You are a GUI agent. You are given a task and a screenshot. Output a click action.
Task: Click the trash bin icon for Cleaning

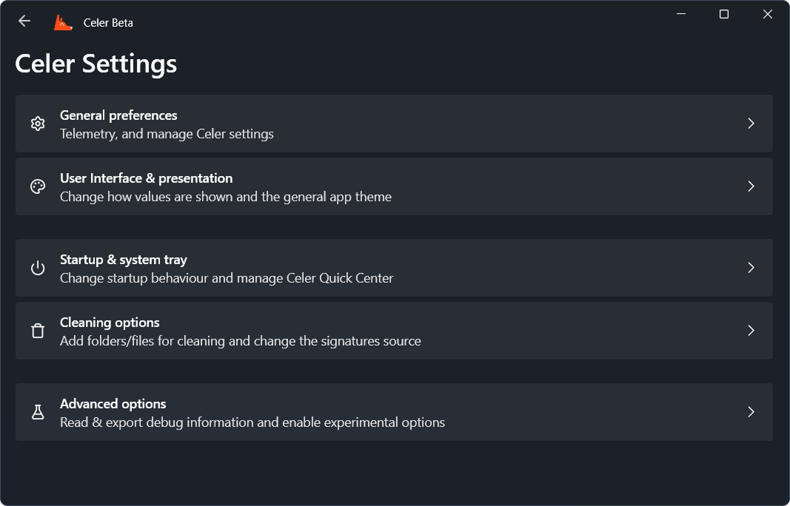coord(38,331)
